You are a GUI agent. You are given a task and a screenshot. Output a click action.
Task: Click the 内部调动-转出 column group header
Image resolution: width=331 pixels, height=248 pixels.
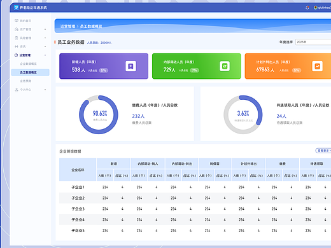click(x=182, y=163)
